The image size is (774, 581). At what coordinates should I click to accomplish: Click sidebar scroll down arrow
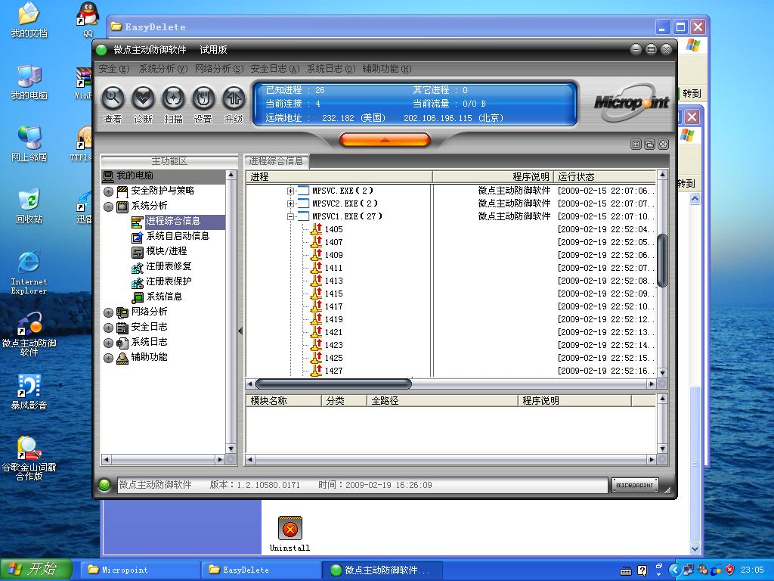coord(231,449)
